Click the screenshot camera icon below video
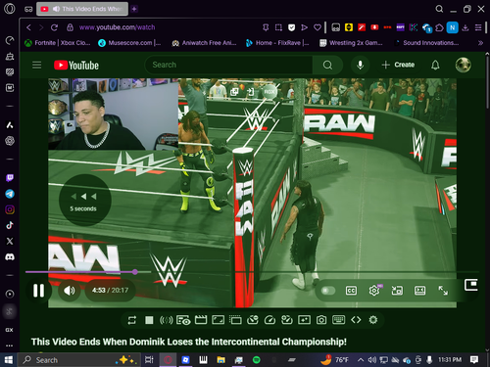This screenshot has width=490, height=367. click(321, 320)
